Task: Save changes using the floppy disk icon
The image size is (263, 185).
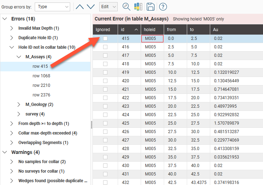Action: pyautogui.click(x=150, y=7)
